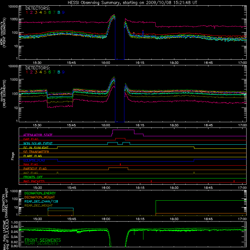Click REAR SEGMENTS label in livetime panel
Screen dimensions: 250x250
click(x=42, y=243)
